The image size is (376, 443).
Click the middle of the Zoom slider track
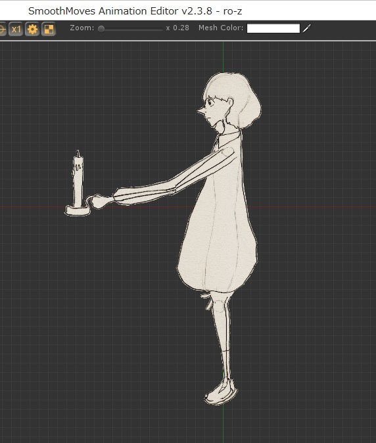pos(130,29)
